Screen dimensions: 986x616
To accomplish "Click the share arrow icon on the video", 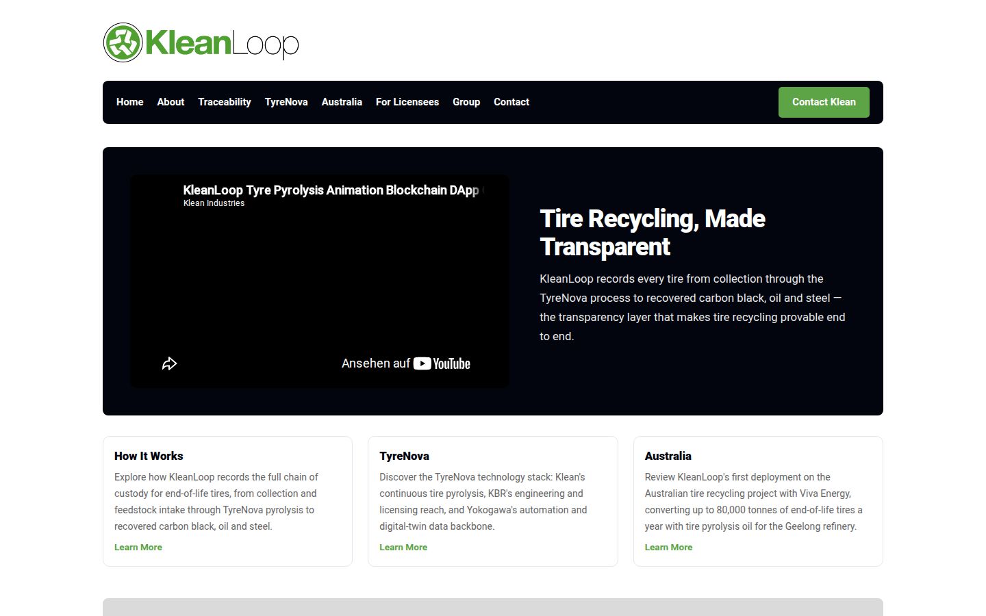I will click(x=169, y=363).
